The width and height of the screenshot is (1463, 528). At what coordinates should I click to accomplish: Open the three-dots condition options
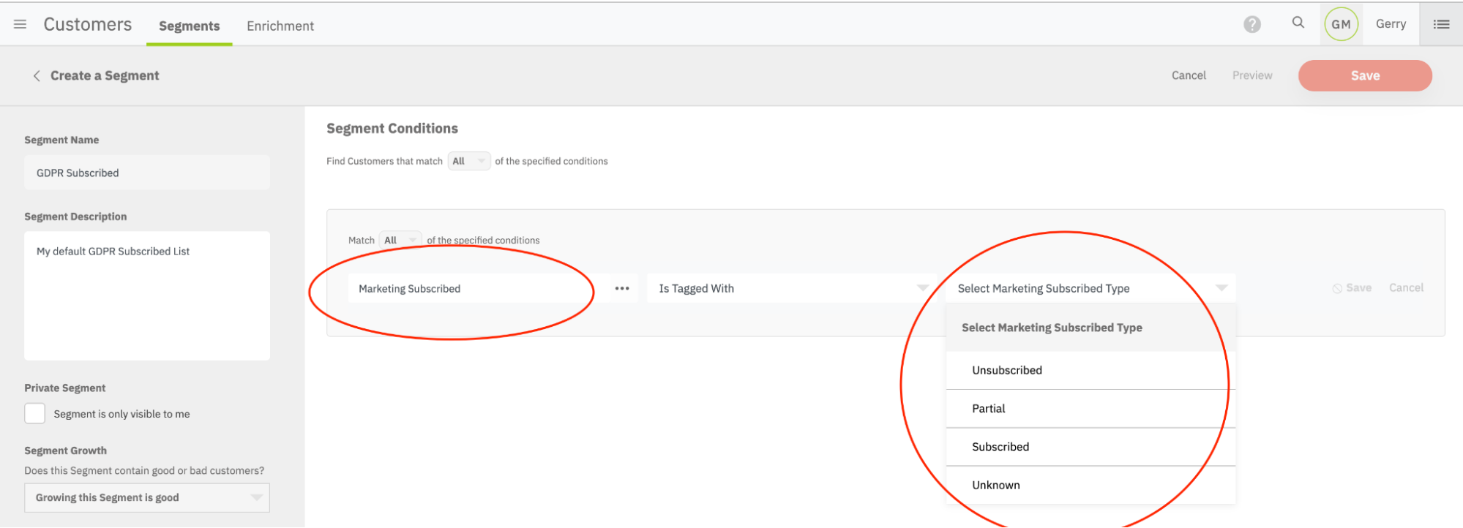point(622,288)
